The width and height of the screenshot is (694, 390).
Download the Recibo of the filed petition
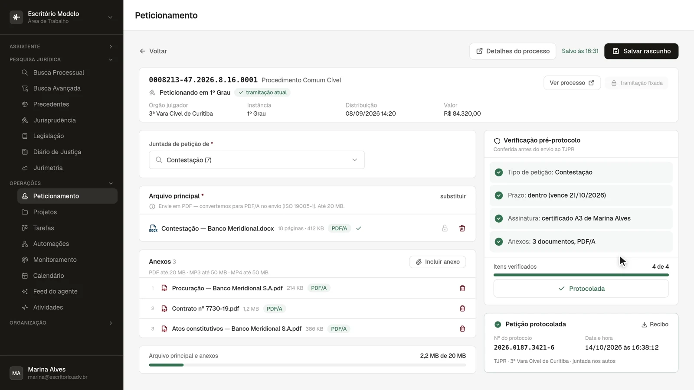[x=655, y=325]
